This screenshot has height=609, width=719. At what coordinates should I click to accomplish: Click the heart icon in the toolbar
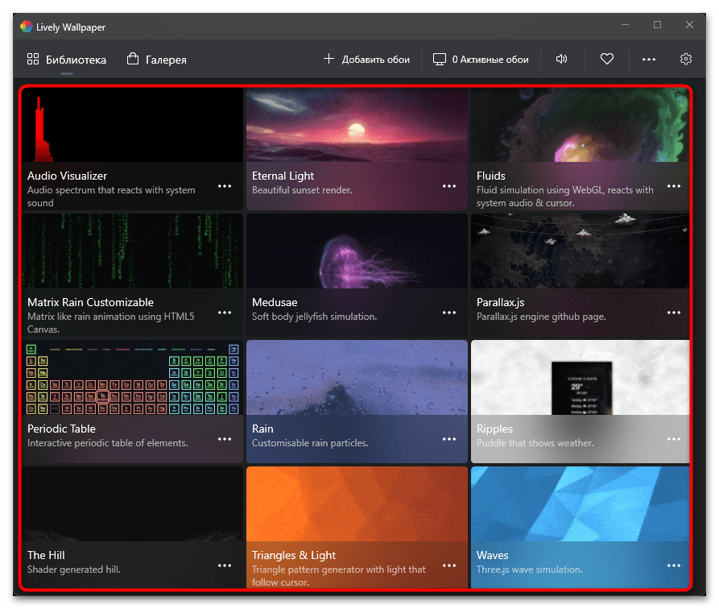(x=606, y=59)
